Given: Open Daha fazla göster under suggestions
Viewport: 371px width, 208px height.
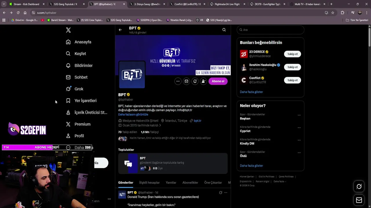Looking at the screenshot, I should click(x=251, y=92).
